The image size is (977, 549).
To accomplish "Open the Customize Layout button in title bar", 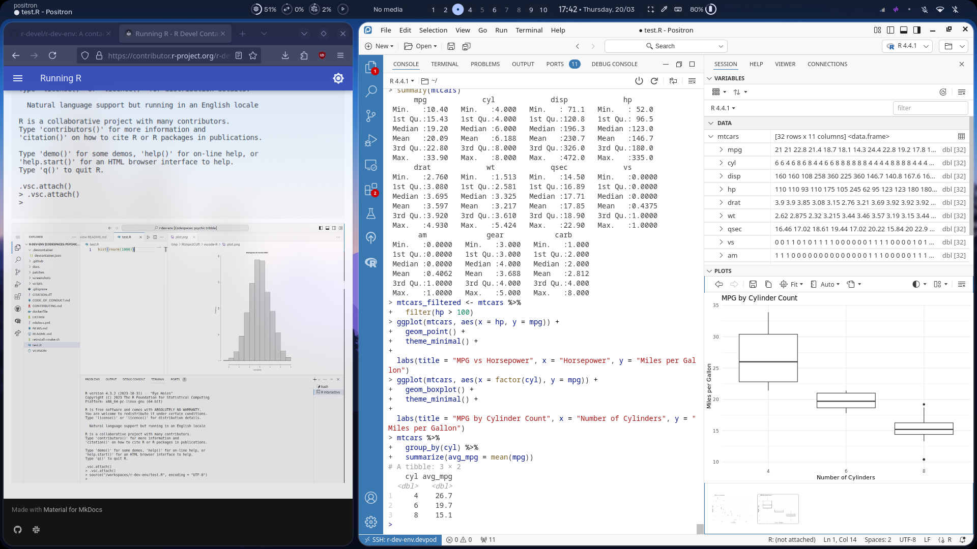I will tap(877, 30).
